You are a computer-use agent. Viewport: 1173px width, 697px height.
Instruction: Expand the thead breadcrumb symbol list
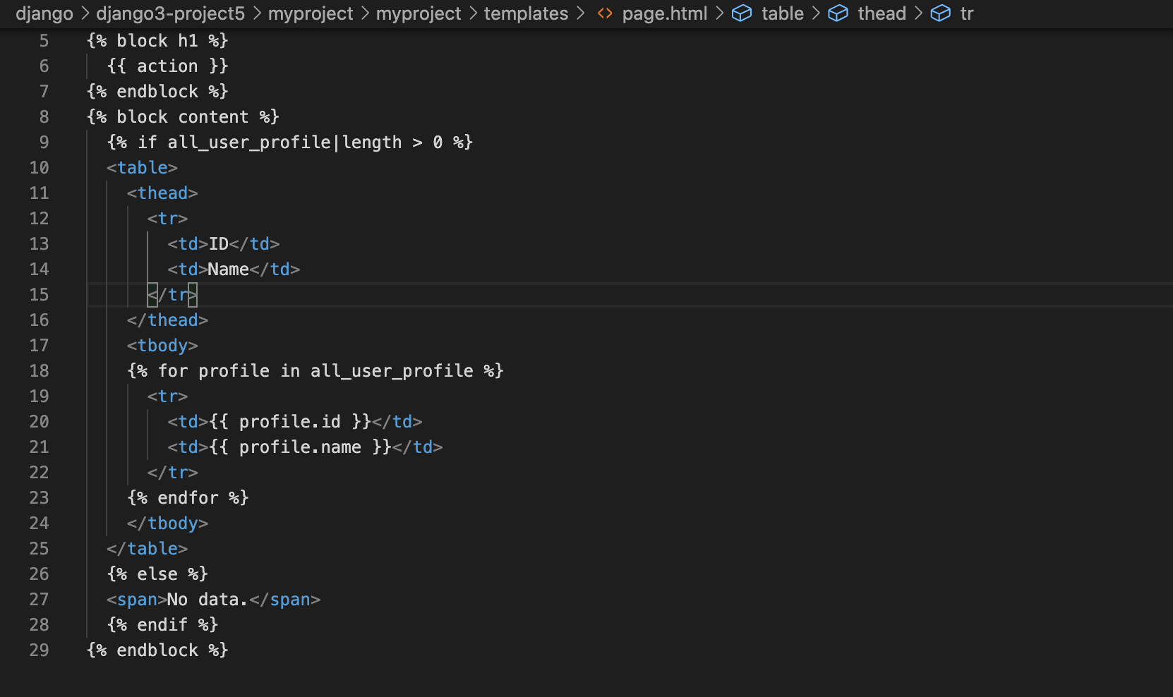882,13
